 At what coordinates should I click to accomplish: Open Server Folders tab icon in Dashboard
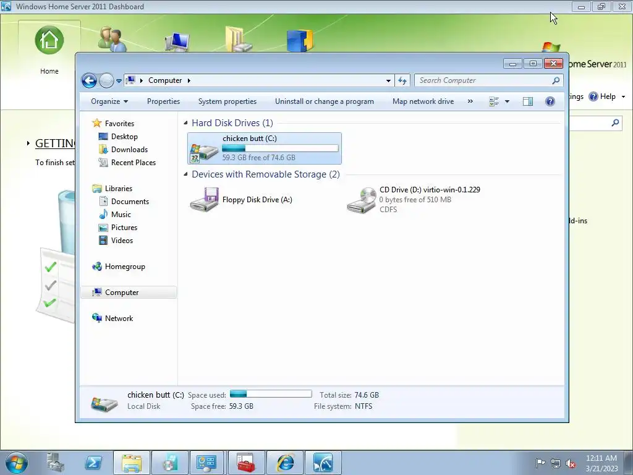[x=238, y=39]
